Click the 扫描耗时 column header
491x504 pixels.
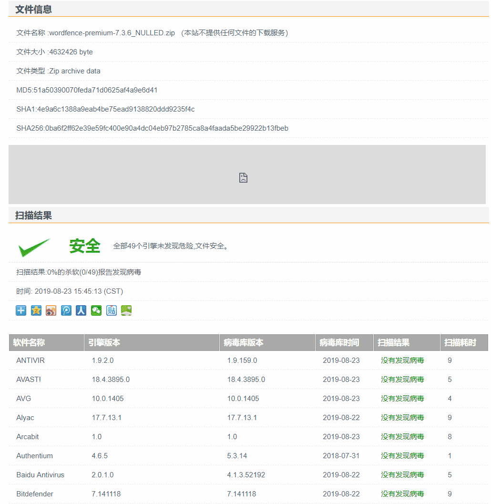464,343
